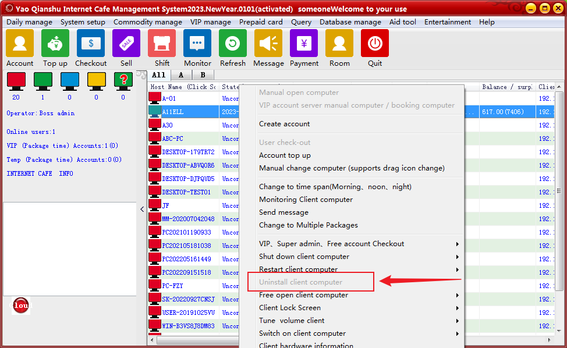Select Manual change computer menu entry

pyautogui.click(x=352, y=168)
